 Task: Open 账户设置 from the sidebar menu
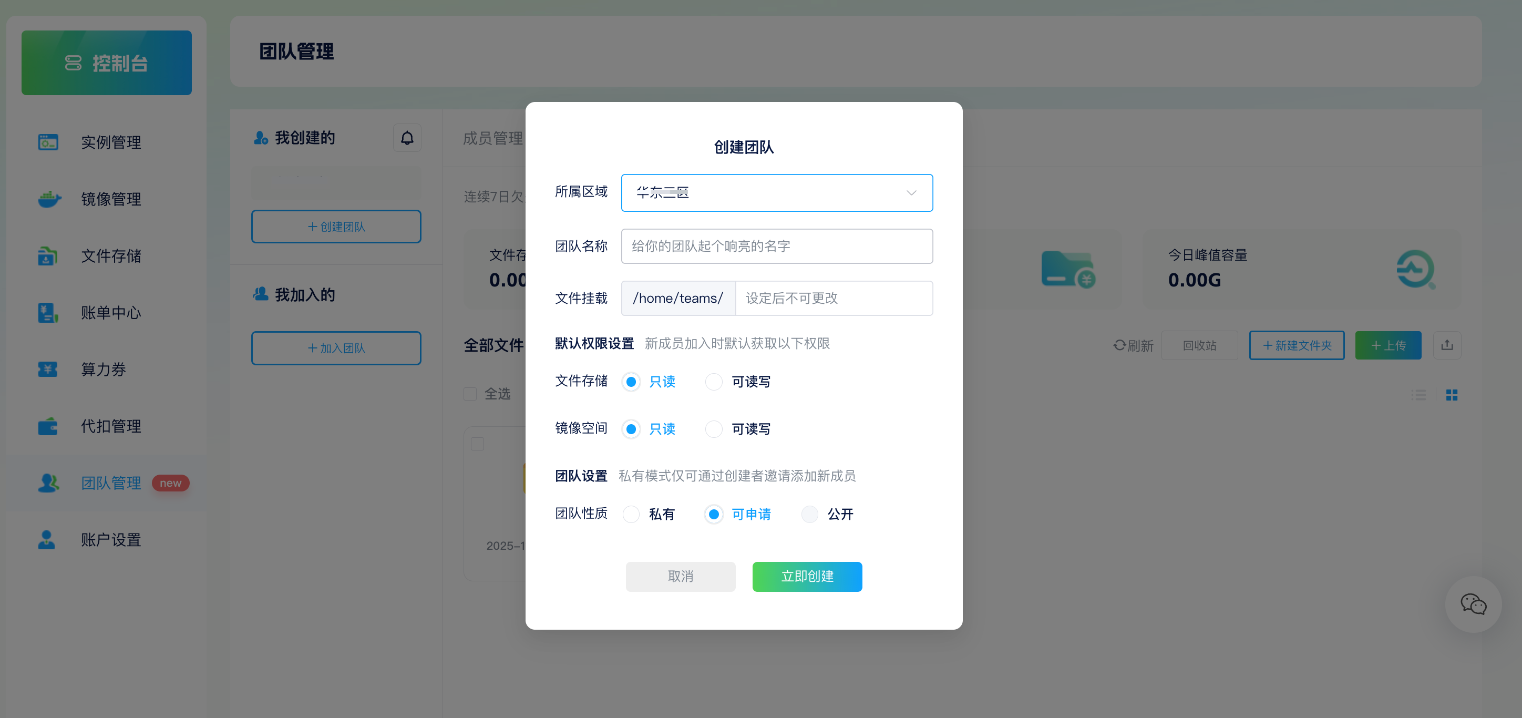(x=110, y=539)
